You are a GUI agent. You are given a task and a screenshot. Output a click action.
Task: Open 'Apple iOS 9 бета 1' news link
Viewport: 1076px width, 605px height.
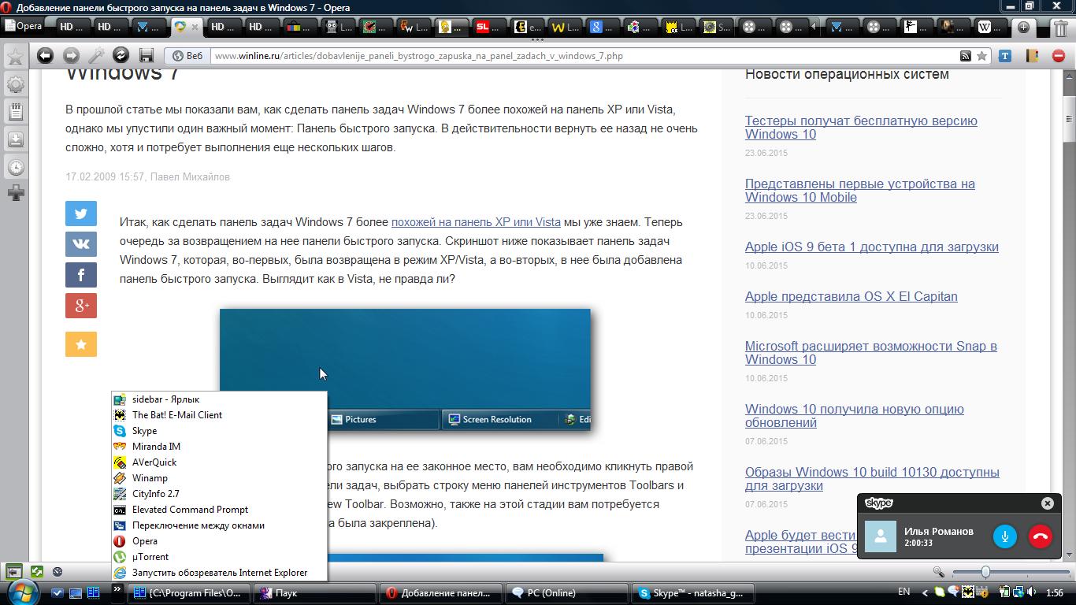point(872,247)
